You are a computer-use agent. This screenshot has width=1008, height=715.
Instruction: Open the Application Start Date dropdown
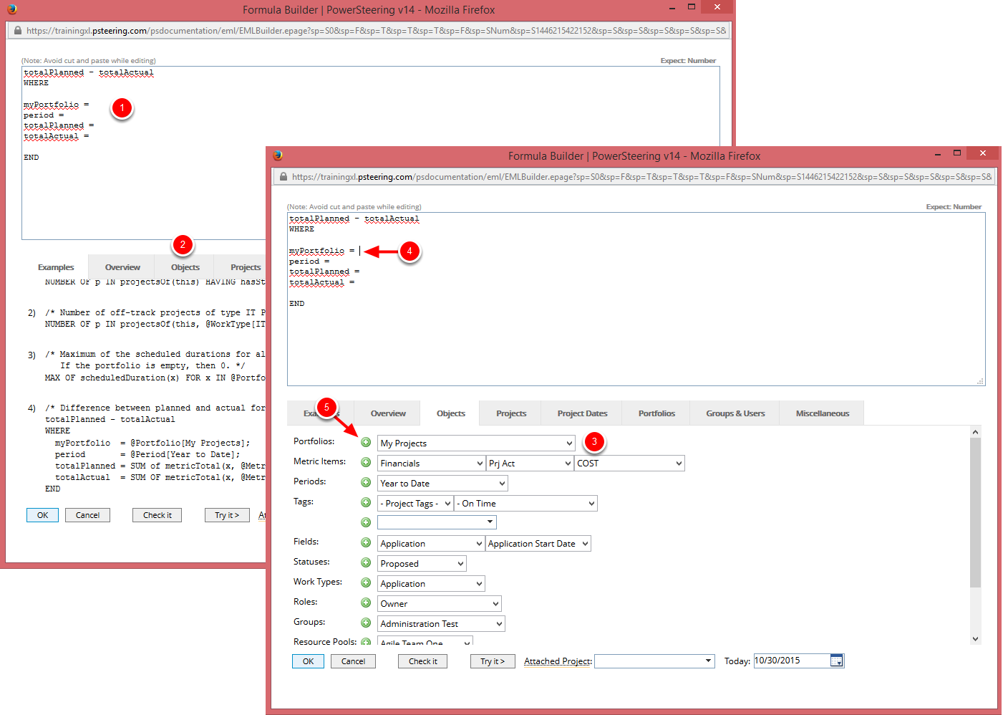click(538, 544)
